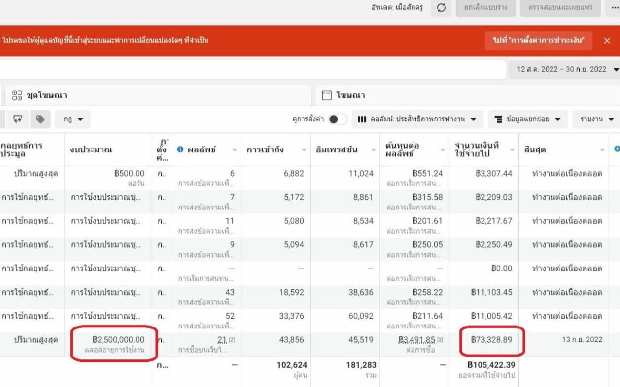
Task: Click the footnote [2] beside ฿3,491.85
Action: coord(438,340)
